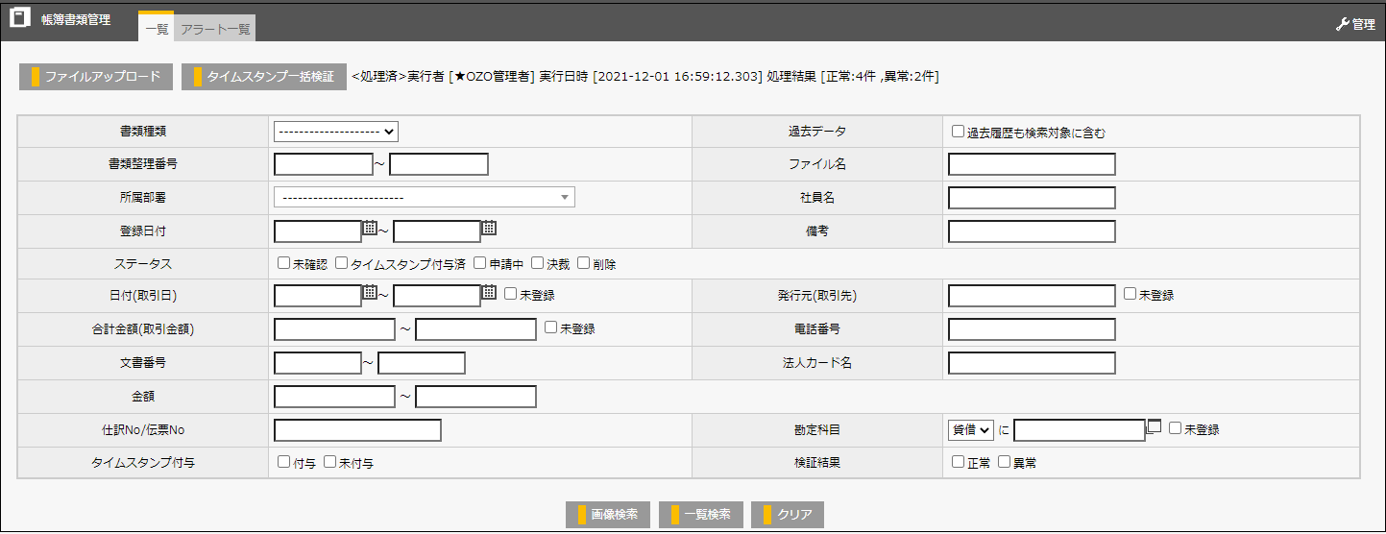Viewport: 1386px width, 534px height.
Task: Enable 過去履歴も検索対象に含む checkbox
Action: click(958, 132)
